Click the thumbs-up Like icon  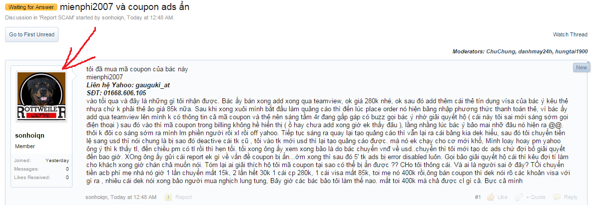click(x=491, y=197)
